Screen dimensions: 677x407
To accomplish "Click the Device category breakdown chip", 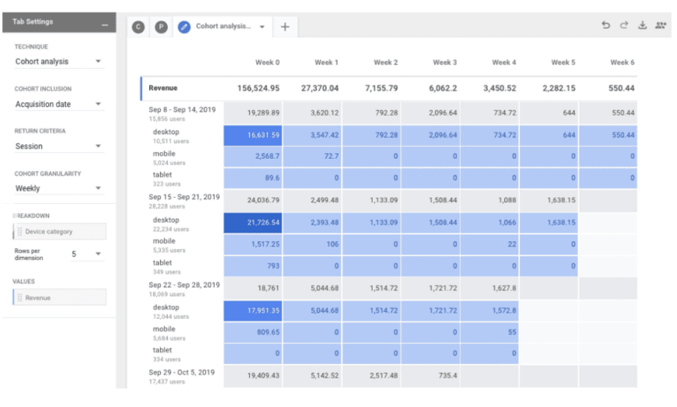I will click(x=59, y=232).
